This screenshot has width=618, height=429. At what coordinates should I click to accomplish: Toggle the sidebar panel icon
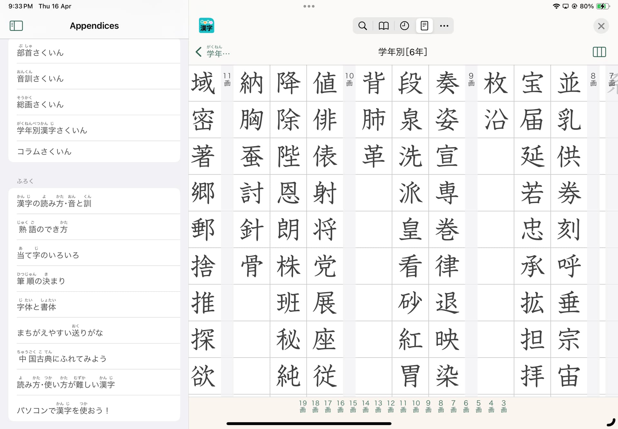click(x=16, y=26)
